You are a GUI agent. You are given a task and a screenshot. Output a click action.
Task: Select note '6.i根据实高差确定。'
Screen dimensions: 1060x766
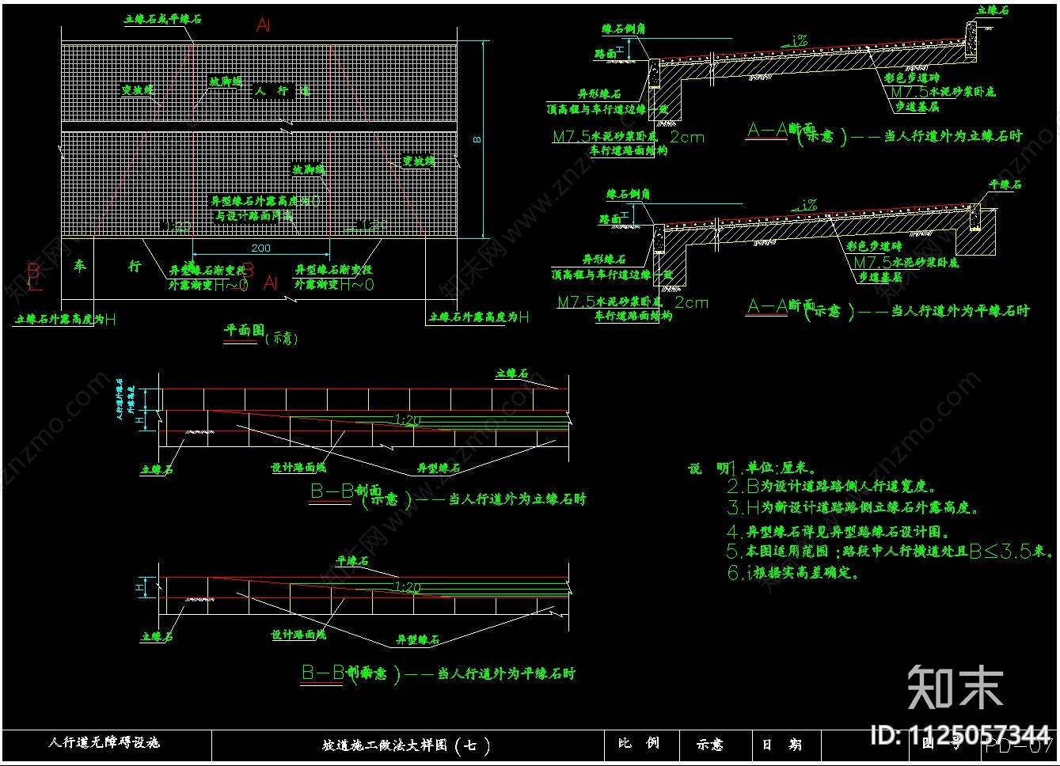pos(793,572)
